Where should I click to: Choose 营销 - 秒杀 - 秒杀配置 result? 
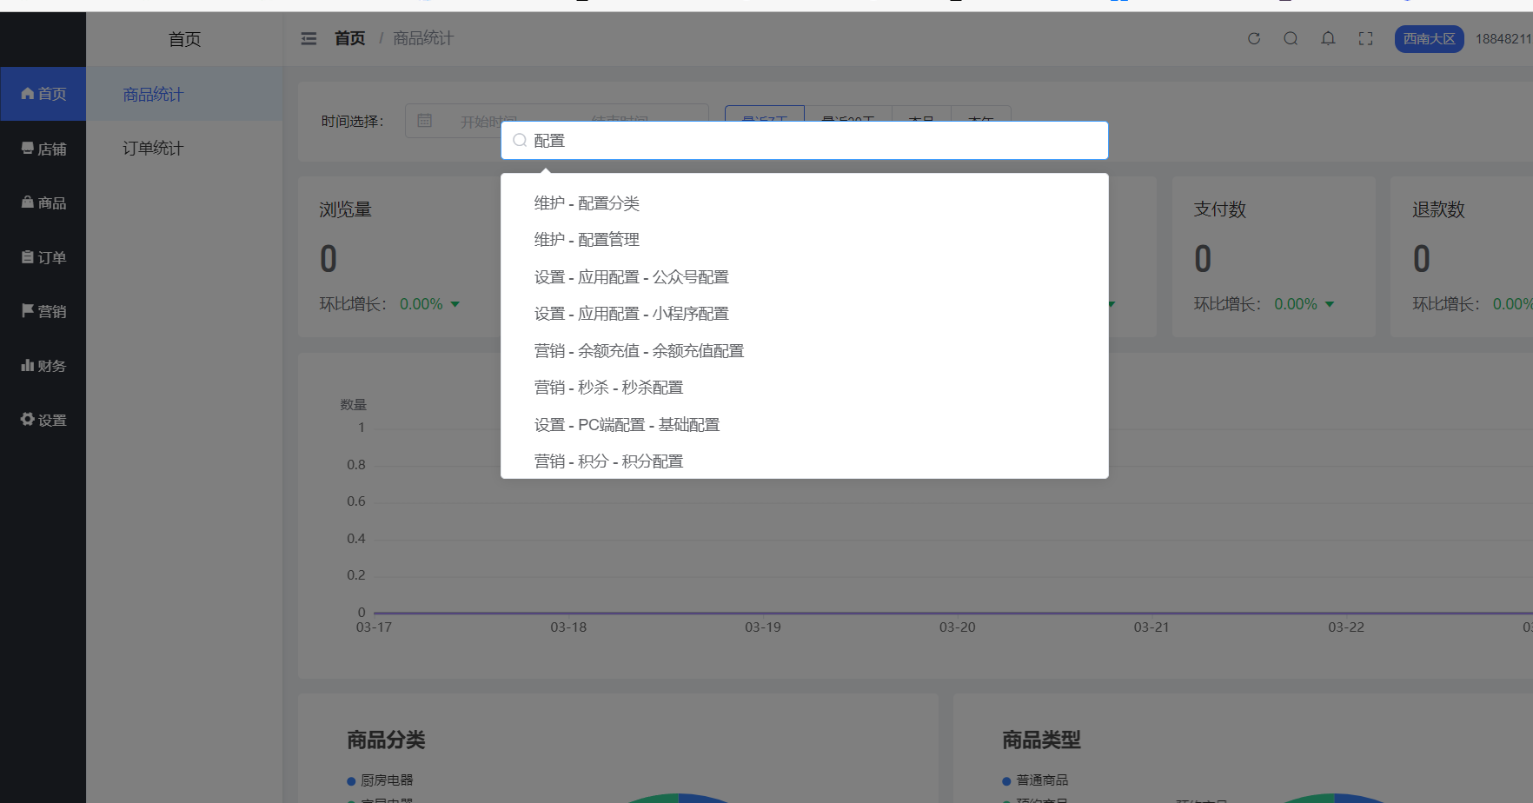[x=608, y=388]
